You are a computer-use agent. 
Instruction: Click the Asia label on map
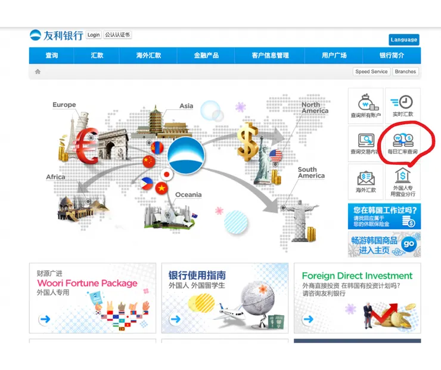pyautogui.click(x=186, y=106)
